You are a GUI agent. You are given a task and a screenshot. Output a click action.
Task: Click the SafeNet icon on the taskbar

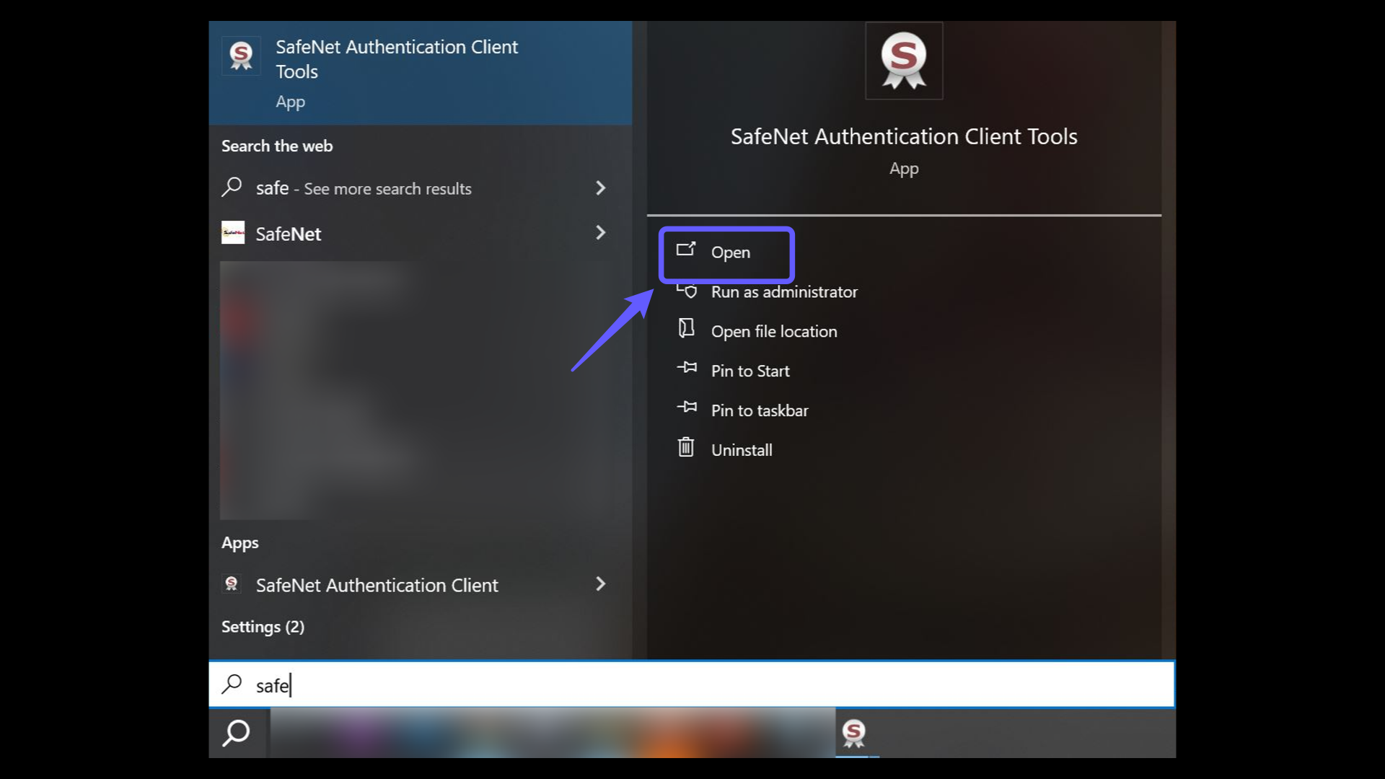[x=855, y=733]
